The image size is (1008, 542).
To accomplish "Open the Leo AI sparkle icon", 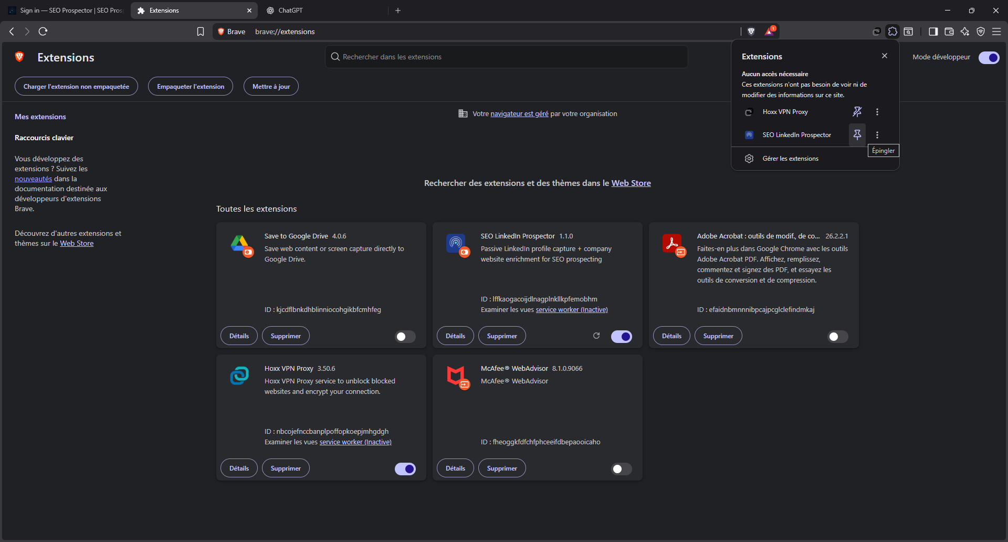I will click(x=965, y=32).
